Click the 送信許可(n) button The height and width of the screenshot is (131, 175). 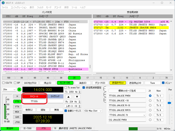(118, 83)
